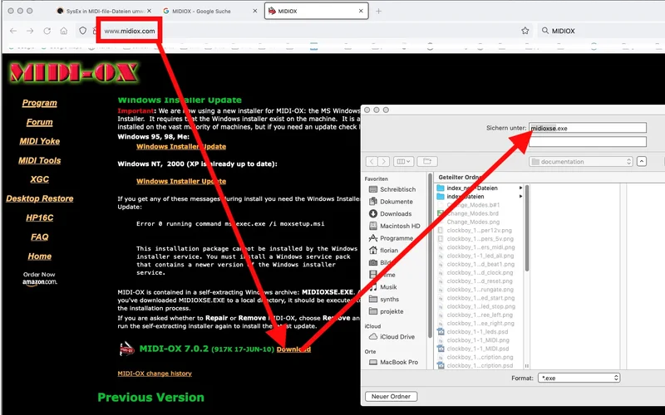Open the XGC link
The width and height of the screenshot is (665, 415).
point(39,179)
